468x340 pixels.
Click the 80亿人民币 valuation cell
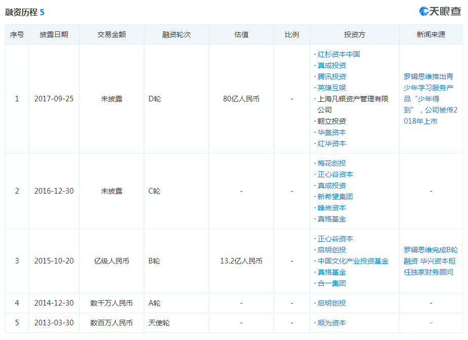pyautogui.click(x=241, y=99)
